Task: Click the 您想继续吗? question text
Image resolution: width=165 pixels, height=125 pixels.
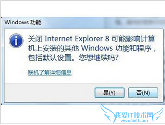Action: click(99, 58)
